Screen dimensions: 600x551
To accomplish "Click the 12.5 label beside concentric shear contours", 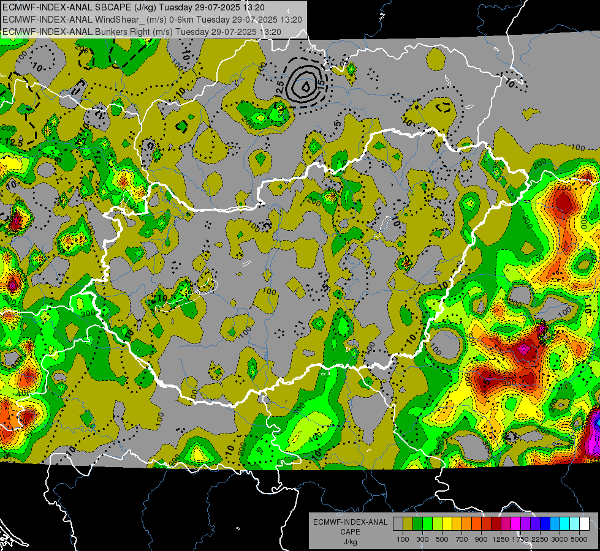I will [x=279, y=89].
